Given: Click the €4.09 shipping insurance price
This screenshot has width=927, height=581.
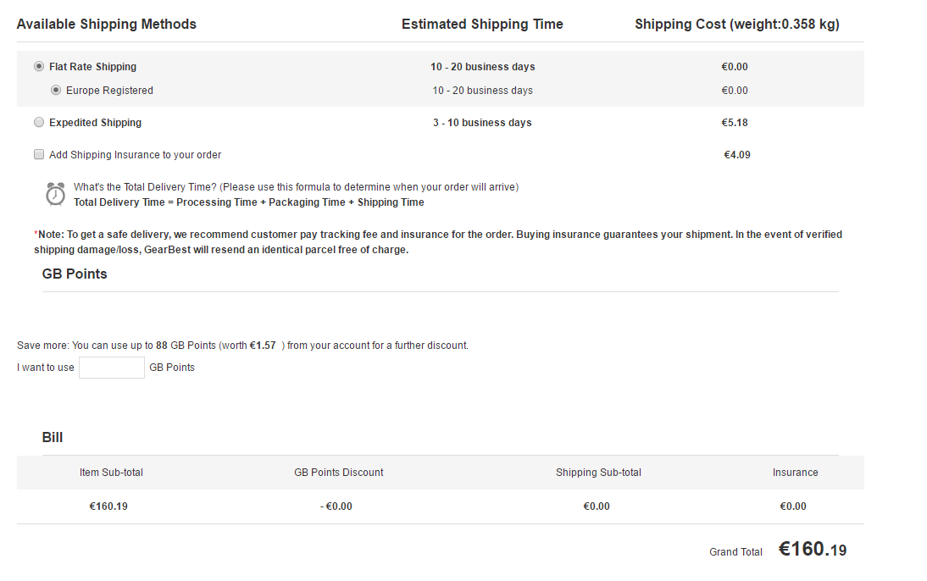Looking at the screenshot, I should [x=736, y=155].
